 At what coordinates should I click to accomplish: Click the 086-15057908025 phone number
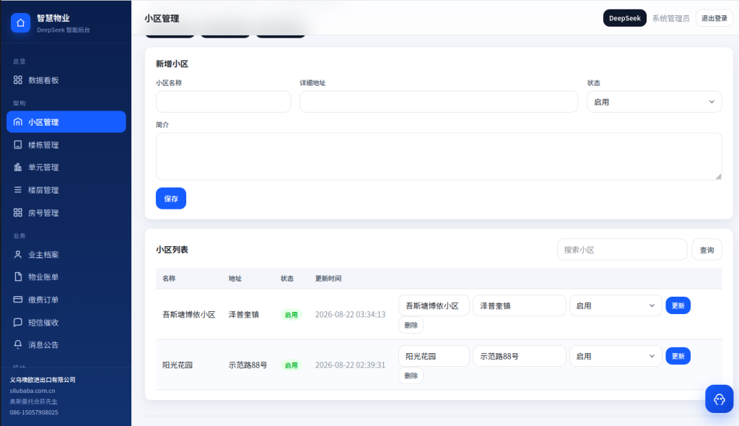[x=34, y=412]
